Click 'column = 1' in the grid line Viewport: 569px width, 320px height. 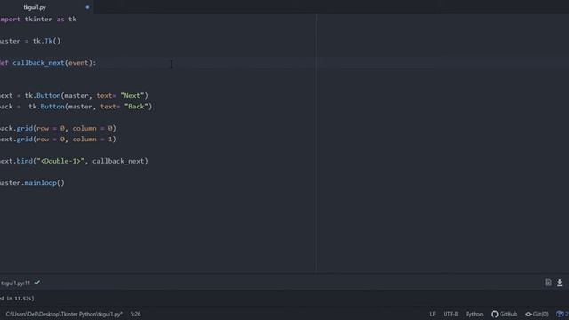(92, 139)
